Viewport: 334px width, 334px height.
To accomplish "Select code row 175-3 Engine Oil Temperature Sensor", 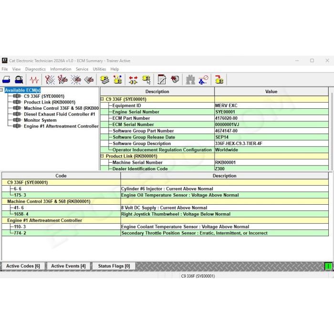I will (165, 195).
